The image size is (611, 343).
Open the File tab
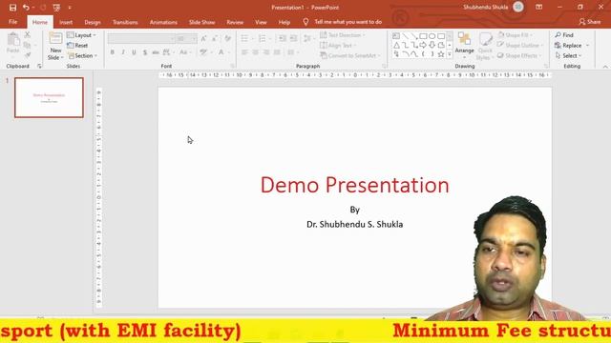click(x=12, y=22)
